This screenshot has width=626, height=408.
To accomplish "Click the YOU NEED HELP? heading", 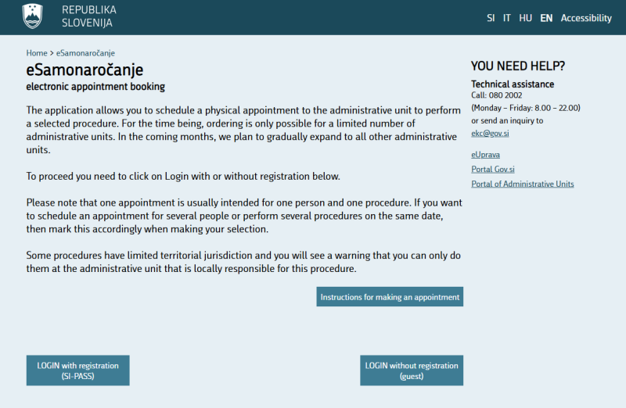I will (x=518, y=66).
